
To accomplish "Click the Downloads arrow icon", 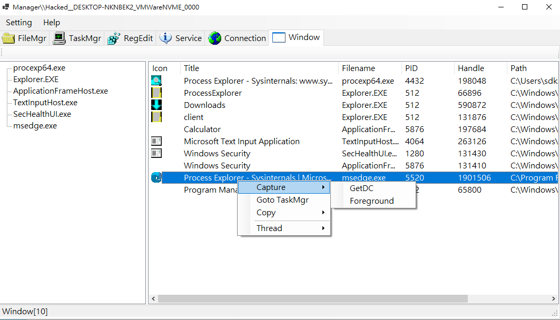I will (x=156, y=105).
